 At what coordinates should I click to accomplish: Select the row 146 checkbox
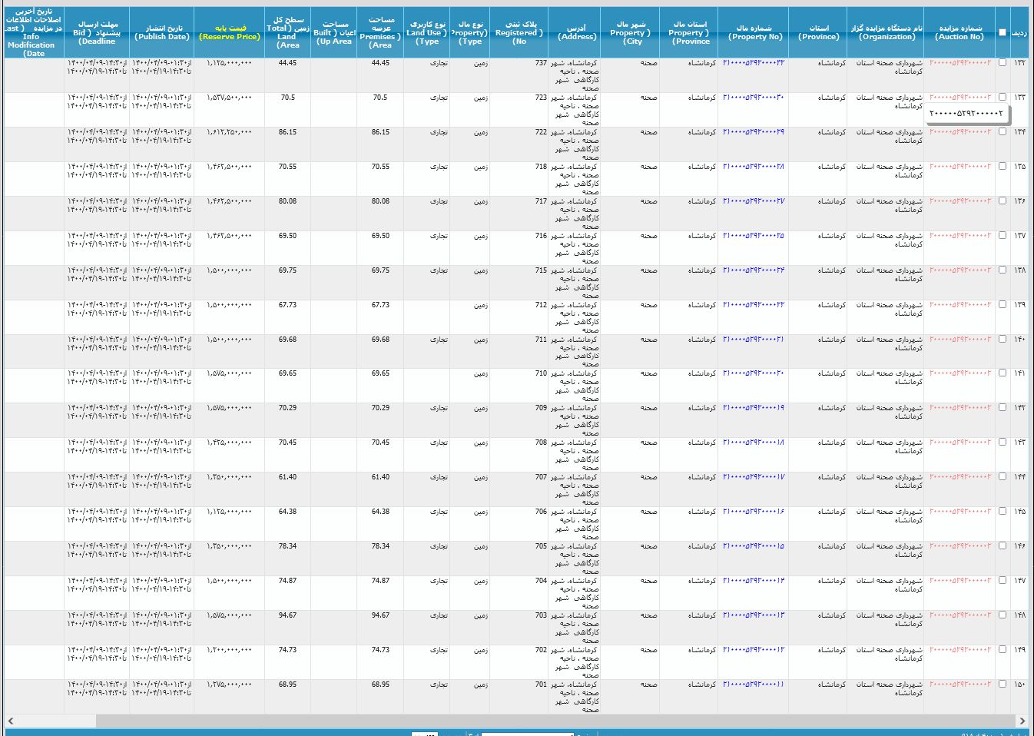click(1003, 546)
